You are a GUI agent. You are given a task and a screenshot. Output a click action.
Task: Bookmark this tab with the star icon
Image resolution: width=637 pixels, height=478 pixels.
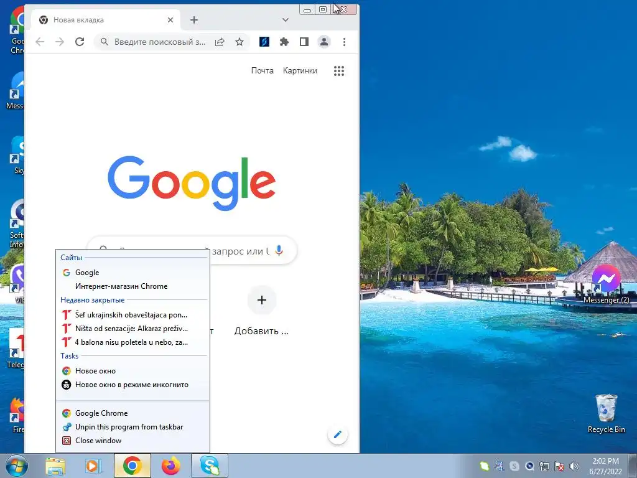point(239,42)
